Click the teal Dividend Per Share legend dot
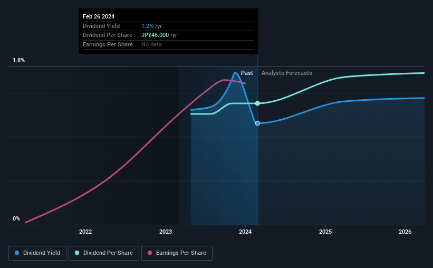Screen dimensions: 433x268 coord(77,253)
